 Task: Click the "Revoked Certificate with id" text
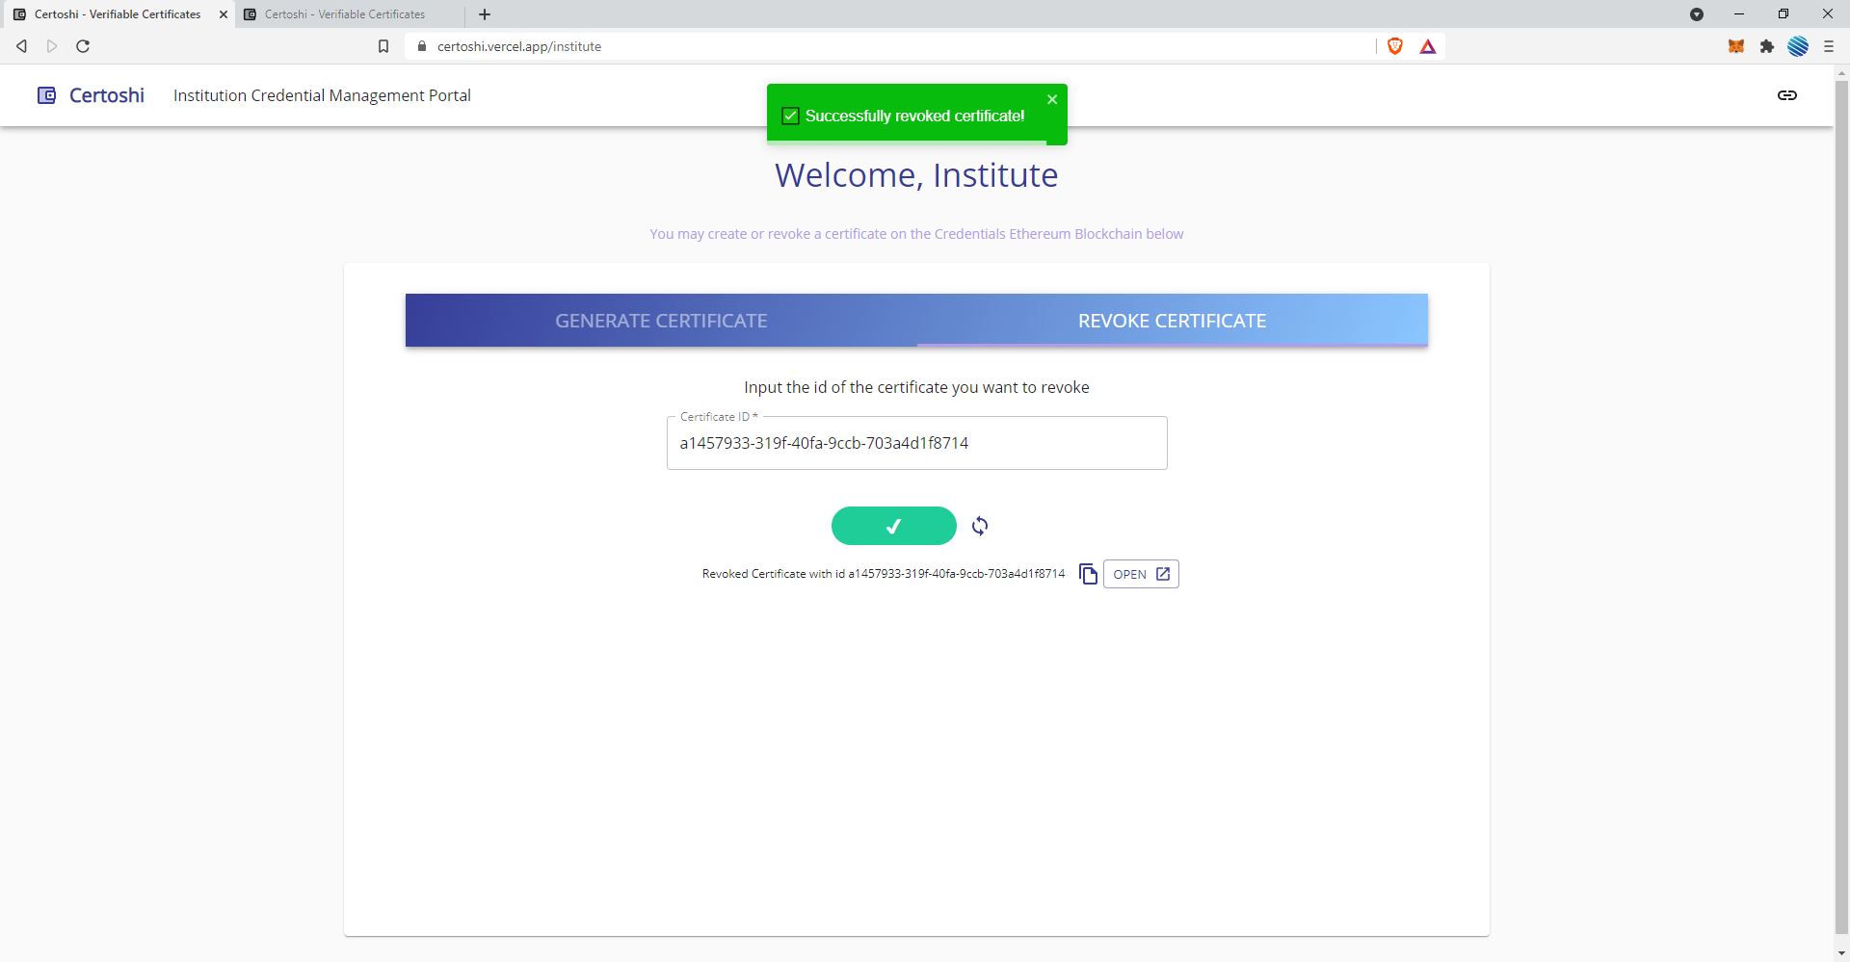pos(884,574)
